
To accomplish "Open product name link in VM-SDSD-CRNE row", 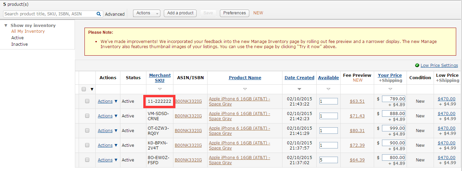I will [x=239, y=116].
